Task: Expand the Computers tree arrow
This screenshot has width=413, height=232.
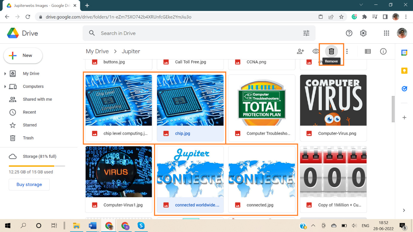Action: pyautogui.click(x=5, y=86)
